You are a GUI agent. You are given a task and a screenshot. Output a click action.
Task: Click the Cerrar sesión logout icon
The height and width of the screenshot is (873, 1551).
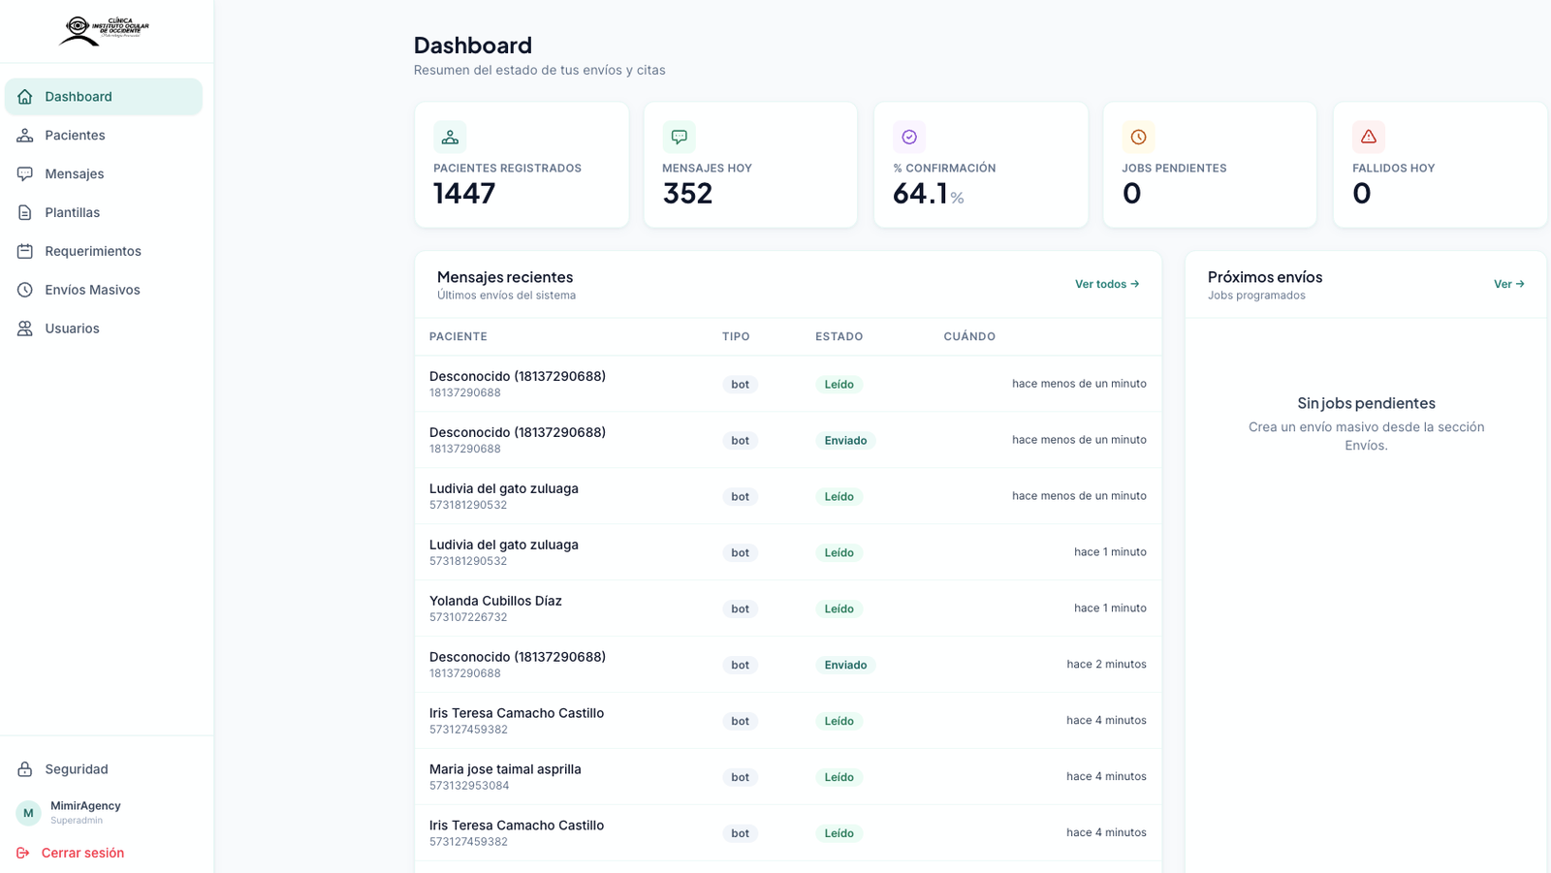point(23,854)
